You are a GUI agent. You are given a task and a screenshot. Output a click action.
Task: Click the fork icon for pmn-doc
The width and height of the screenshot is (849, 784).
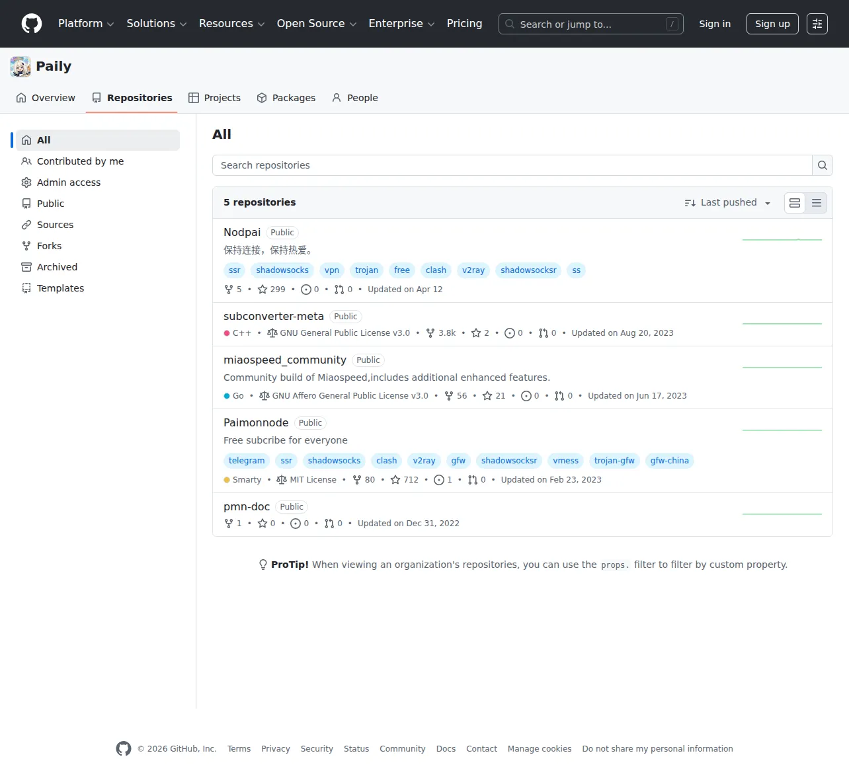pos(229,524)
